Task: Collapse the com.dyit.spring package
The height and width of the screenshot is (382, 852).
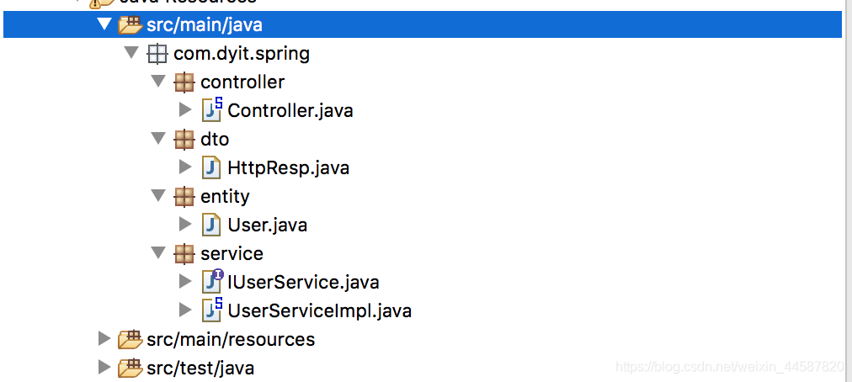Action: click(131, 53)
